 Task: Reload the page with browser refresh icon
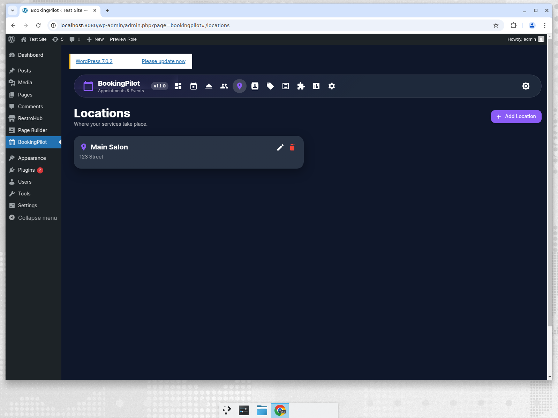pyautogui.click(x=38, y=25)
